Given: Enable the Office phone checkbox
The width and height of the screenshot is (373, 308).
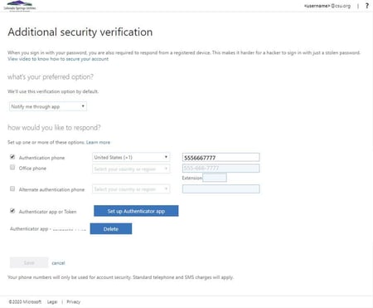Looking at the screenshot, I should click(12, 167).
